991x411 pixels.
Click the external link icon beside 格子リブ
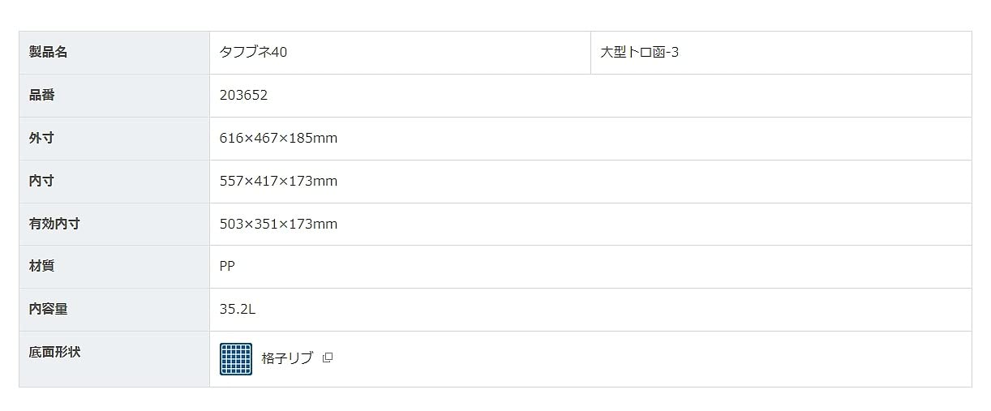pos(328,358)
